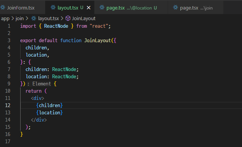Click line number 12 in gutter
Image resolution: width=242 pixels, height=147 pixels.
(8, 105)
